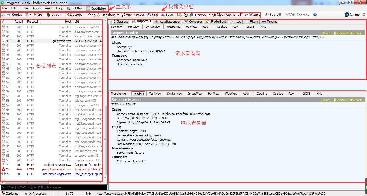Click [Header Definitions] in Response Headers
Image resolution: width=367 pixels, height=196 pixels.
[x=348, y=100]
